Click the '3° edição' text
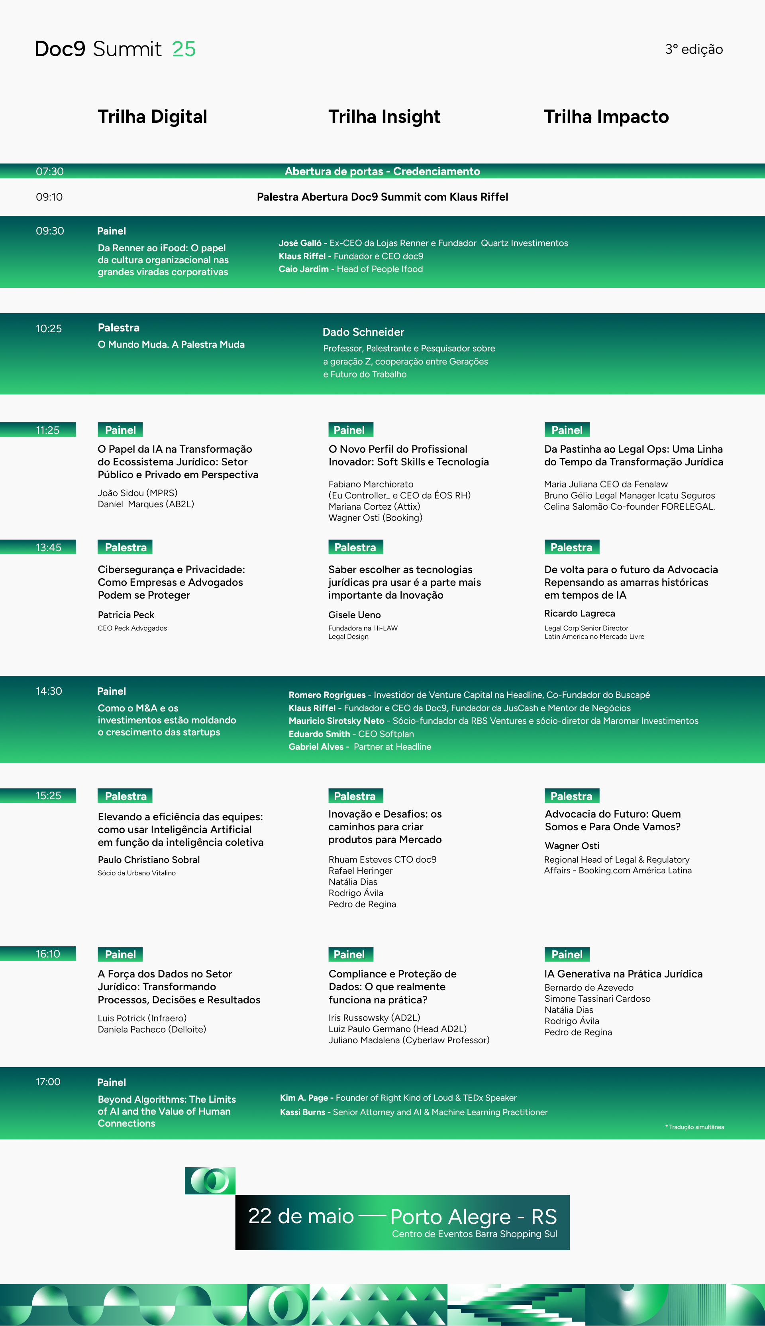The image size is (765, 1326). click(x=694, y=49)
